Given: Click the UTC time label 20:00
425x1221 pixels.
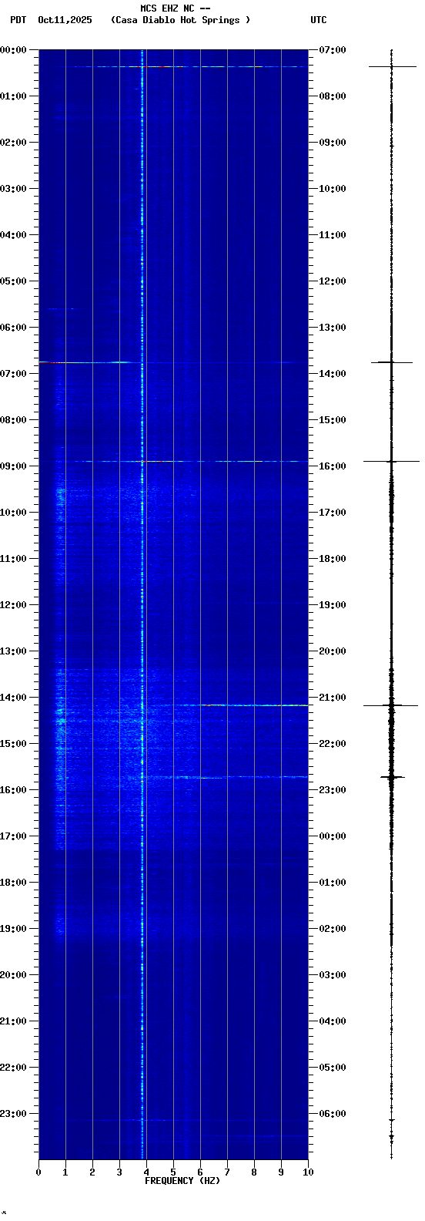Looking at the screenshot, I should tap(333, 651).
